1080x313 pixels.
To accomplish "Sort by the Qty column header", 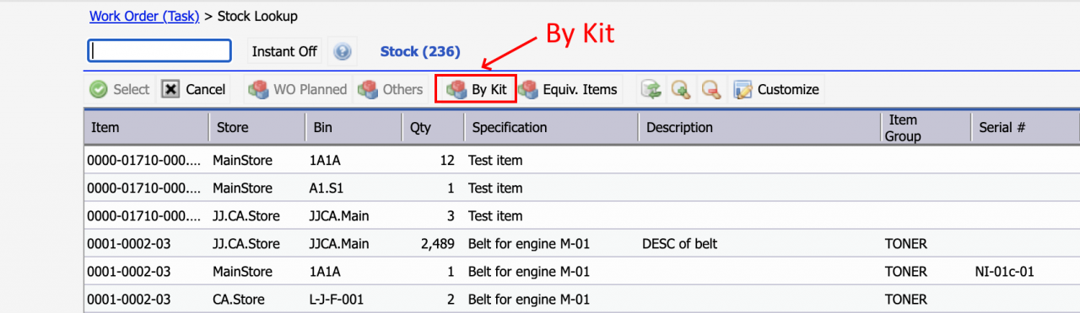I will point(434,127).
